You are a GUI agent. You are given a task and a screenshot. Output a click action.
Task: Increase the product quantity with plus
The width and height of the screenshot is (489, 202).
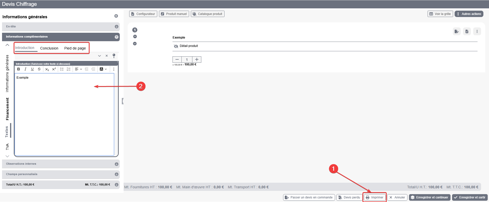point(197,59)
